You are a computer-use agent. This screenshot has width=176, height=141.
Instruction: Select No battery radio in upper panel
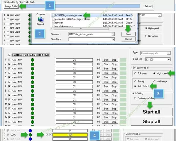coord(146,36)
